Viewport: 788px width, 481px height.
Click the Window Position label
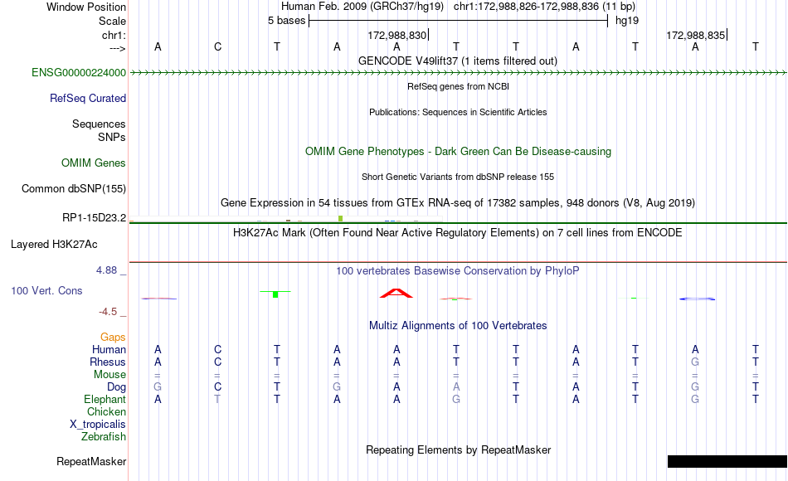[x=86, y=7]
